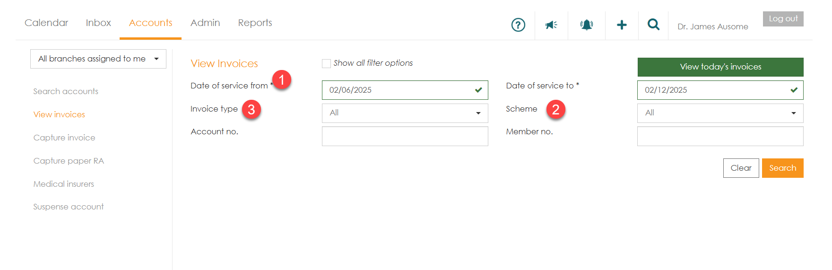Viewport: 832px width, 270px height.
Task: Click the Clear button
Action: coord(741,168)
